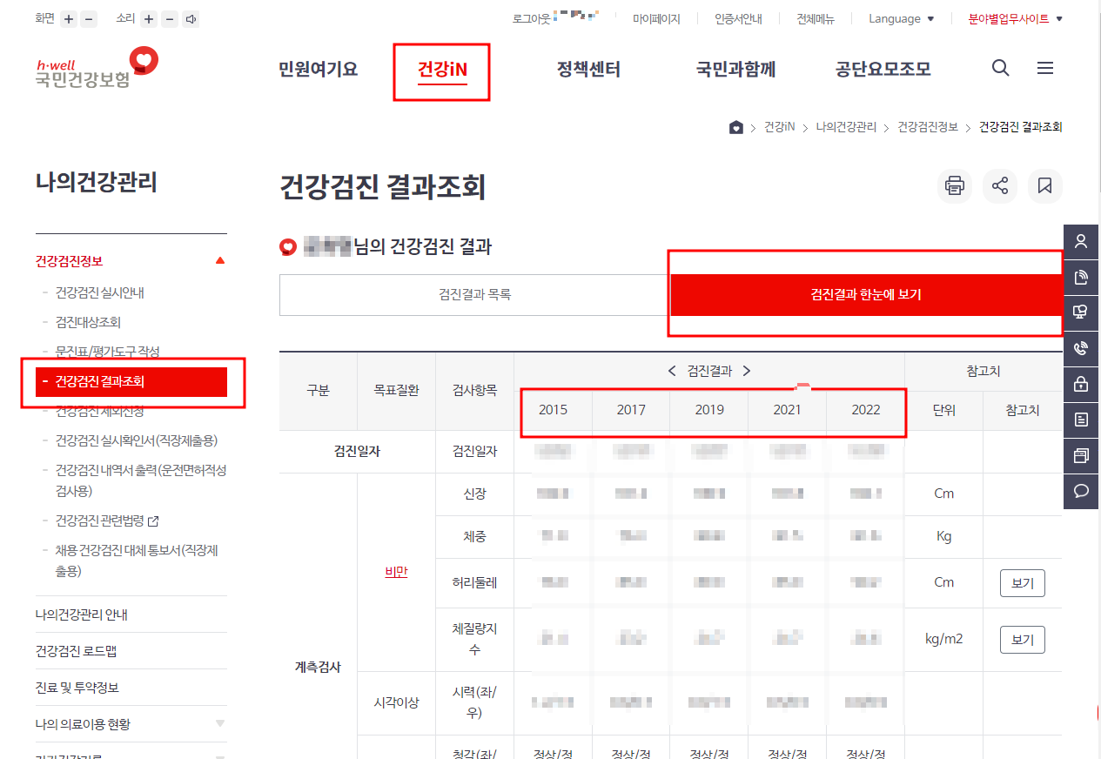This screenshot has height=759, width=1101.
Task: Switch to 검진결과 목록 tab
Action: [x=475, y=295]
